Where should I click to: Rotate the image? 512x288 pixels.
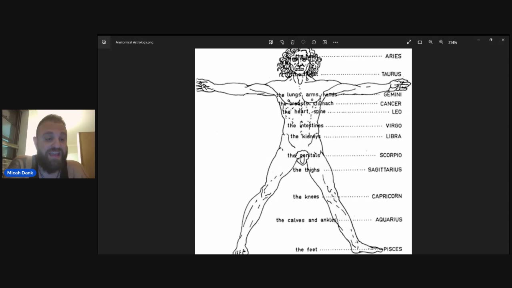click(282, 42)
